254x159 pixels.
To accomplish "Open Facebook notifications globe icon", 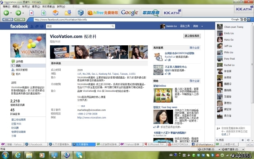I will 42,26.
